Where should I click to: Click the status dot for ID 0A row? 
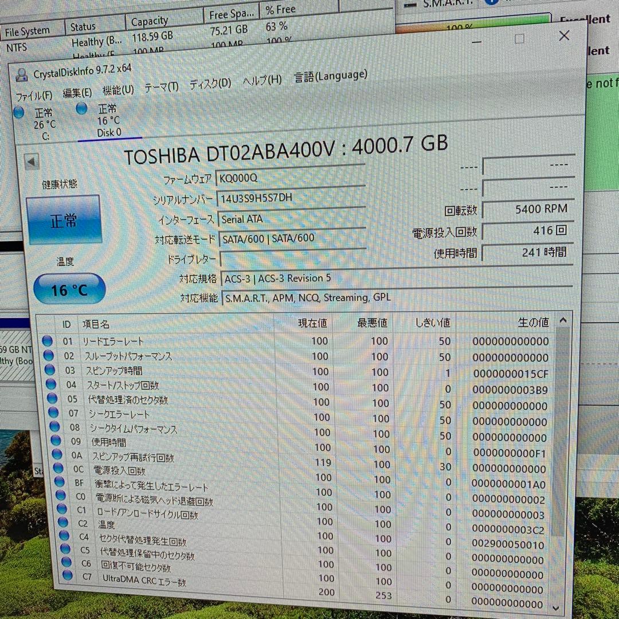click(x=57, y=454)
